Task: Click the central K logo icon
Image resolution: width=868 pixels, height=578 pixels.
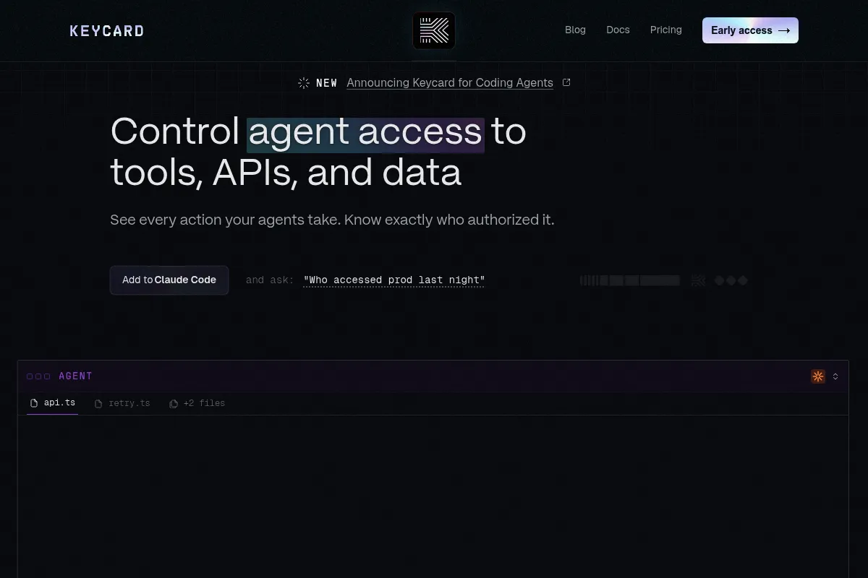Action: click(x=434, y=30)
